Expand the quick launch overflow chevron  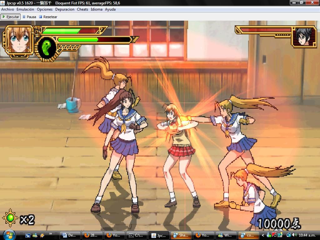point(50,234)
